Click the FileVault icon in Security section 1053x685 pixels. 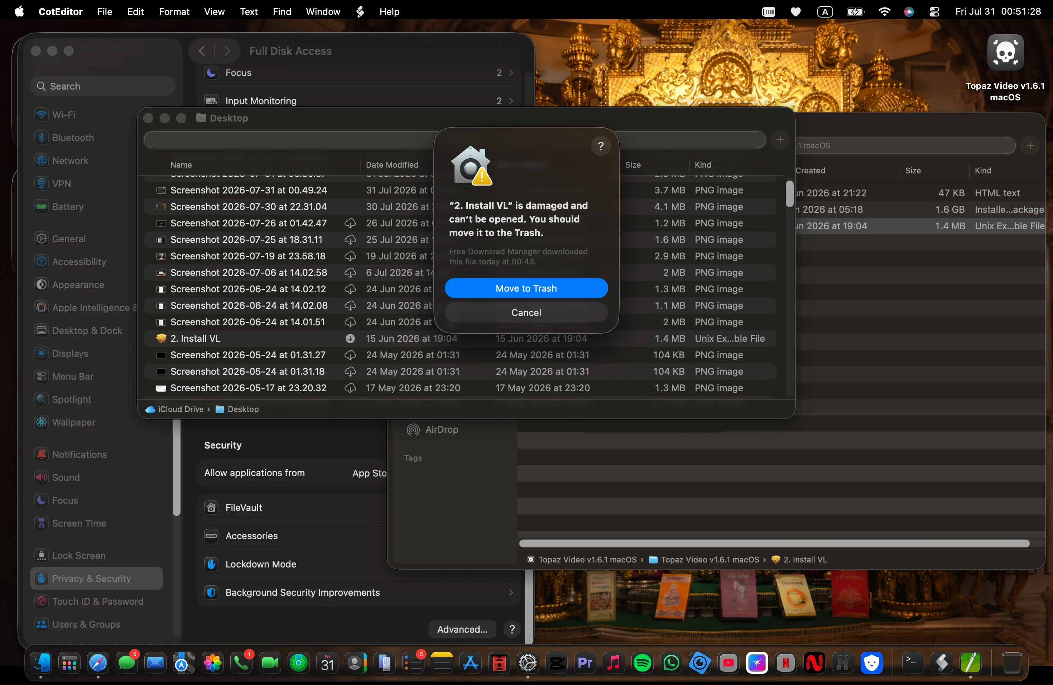click(x=211, y=508)
